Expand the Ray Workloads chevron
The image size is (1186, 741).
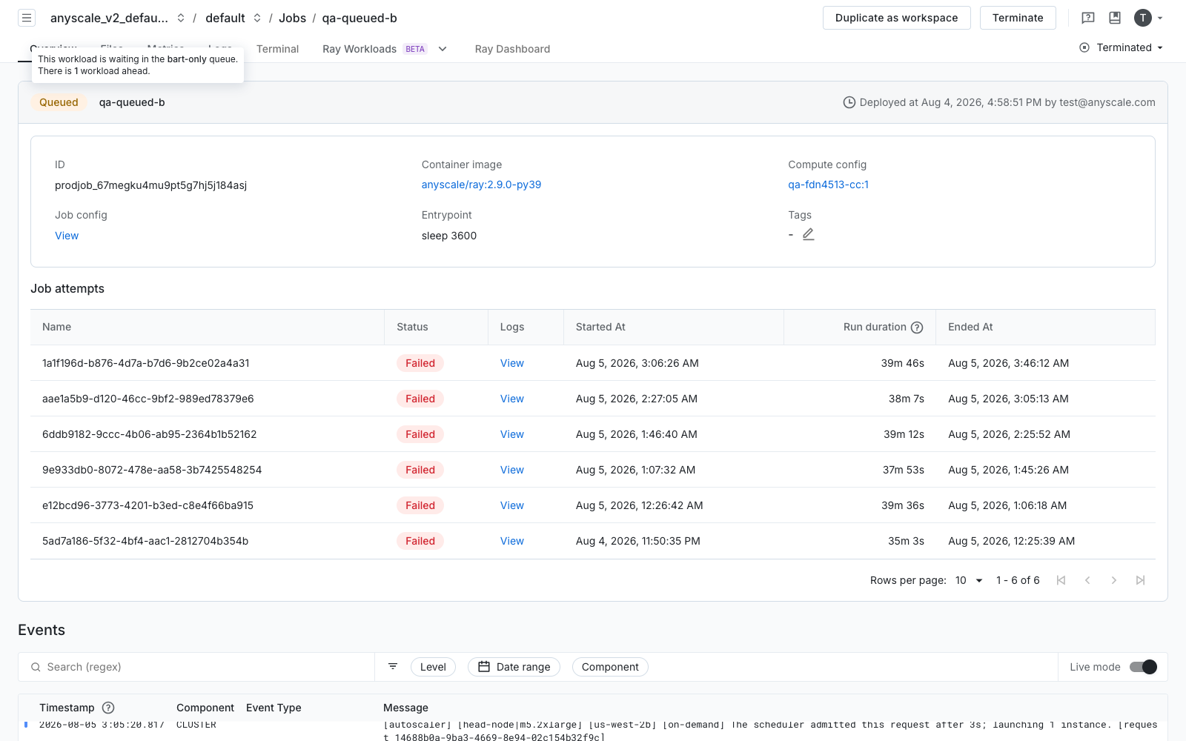[443, 49]
